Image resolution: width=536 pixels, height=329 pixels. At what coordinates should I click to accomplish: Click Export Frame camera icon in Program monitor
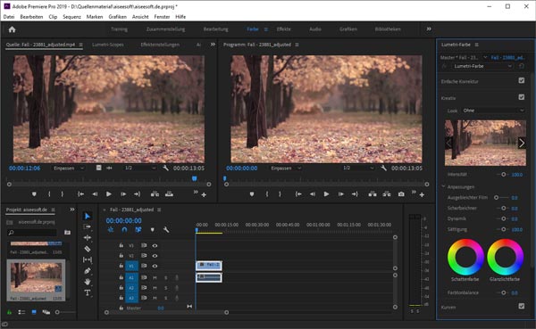(401, 193)
